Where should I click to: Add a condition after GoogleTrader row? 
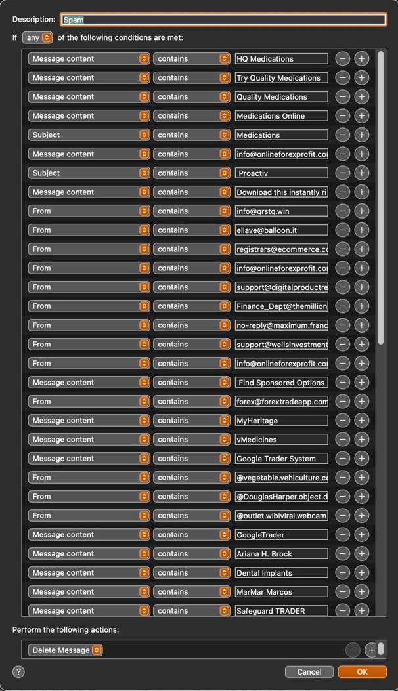pos(361,535)
